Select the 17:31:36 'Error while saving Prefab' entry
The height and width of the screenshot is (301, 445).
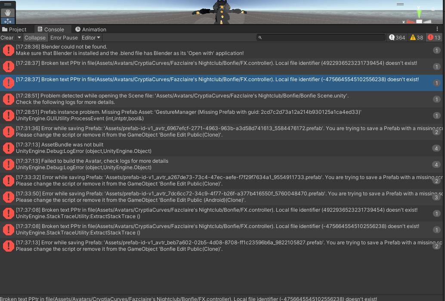point(221,132)
